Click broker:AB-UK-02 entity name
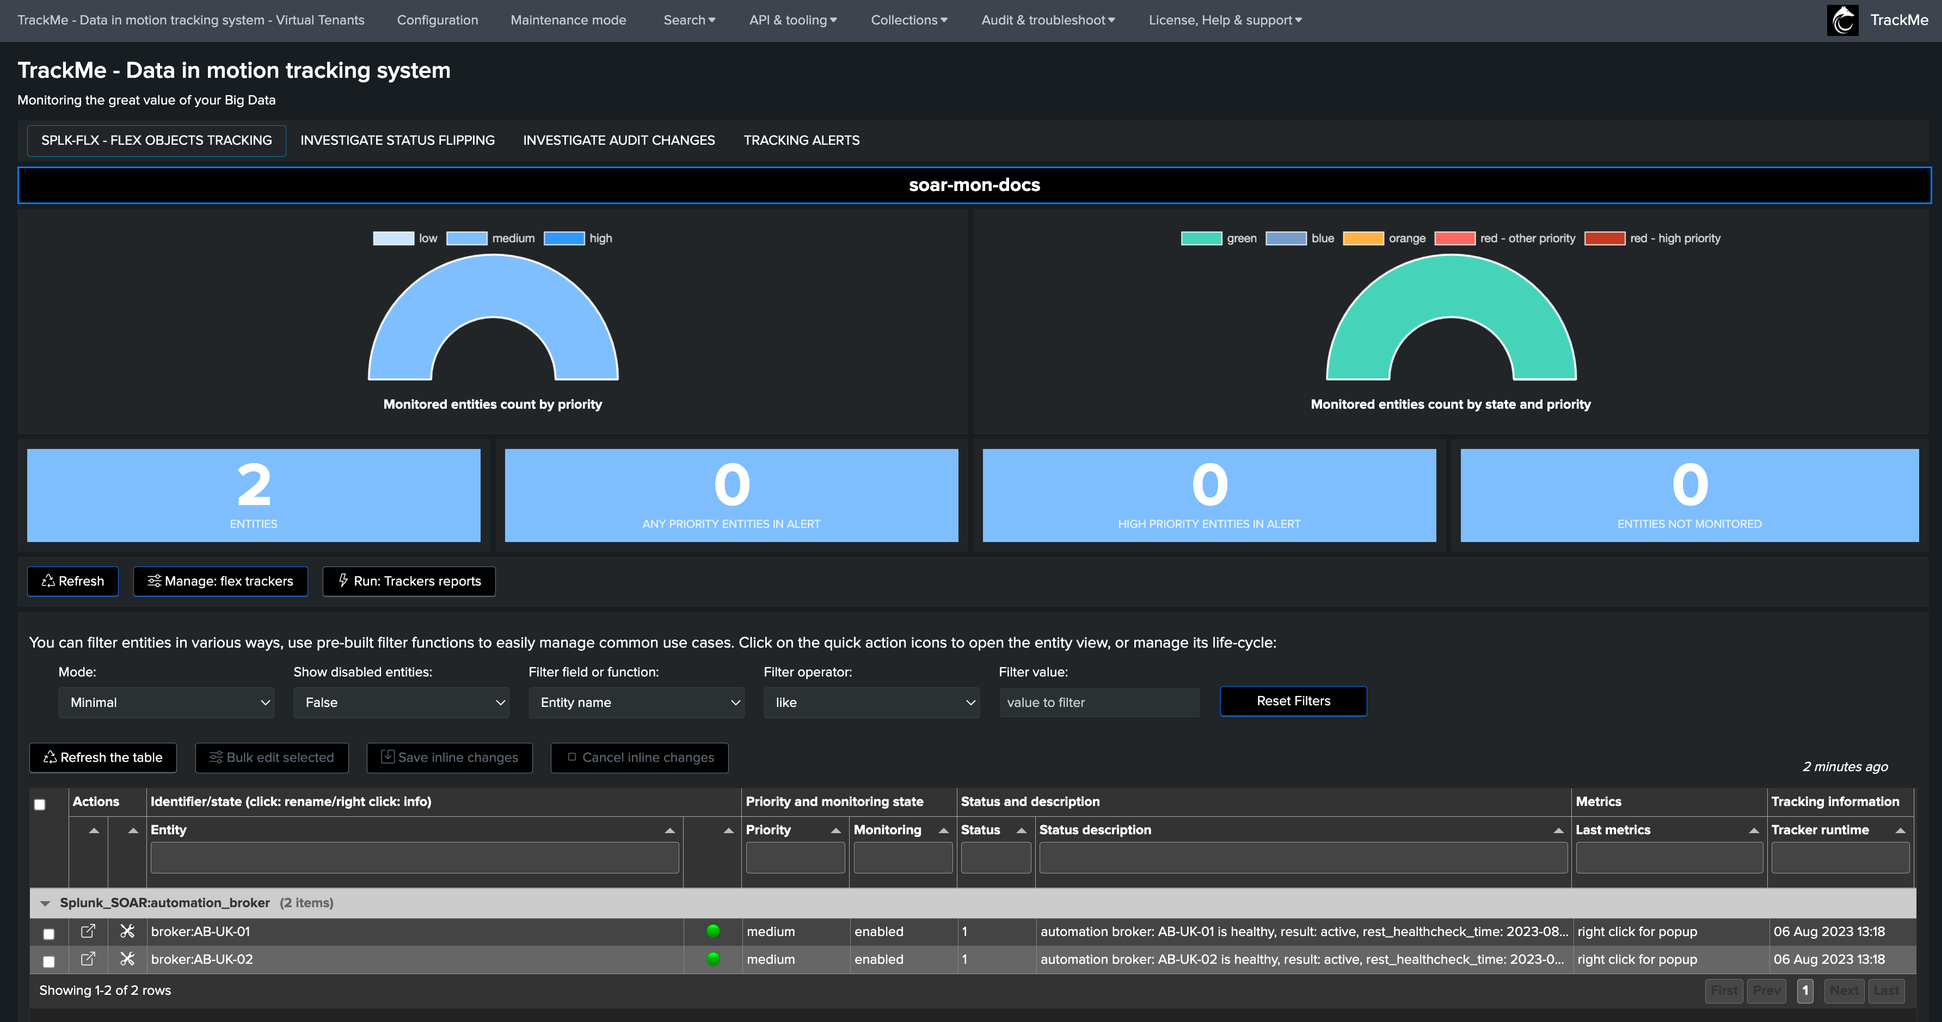1942x1022 pixels. coord(202,959)
